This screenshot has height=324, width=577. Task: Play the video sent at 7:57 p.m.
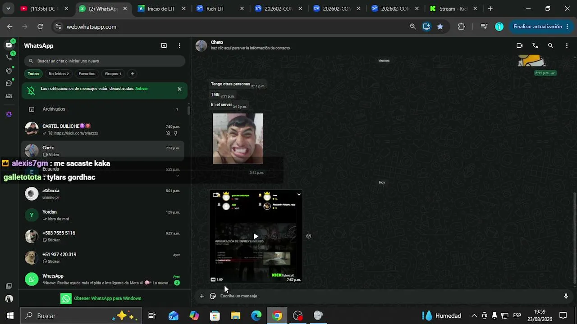(256, 236)
